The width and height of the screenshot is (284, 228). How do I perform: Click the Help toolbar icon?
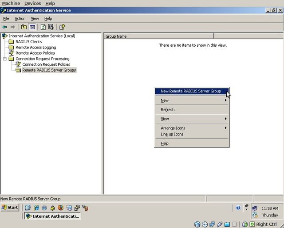62,27
